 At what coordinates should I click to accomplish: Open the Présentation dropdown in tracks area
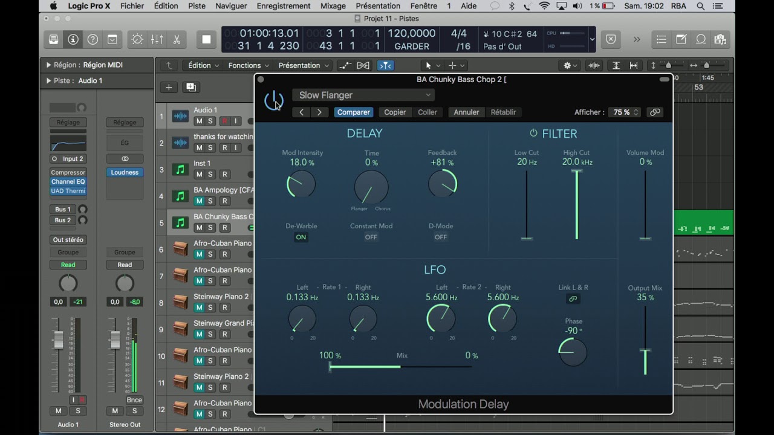(x=304, y=65)
